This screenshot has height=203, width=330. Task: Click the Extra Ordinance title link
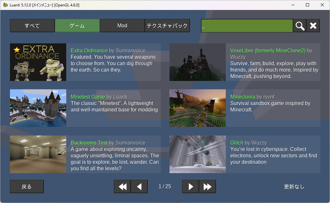click(89, 51)
